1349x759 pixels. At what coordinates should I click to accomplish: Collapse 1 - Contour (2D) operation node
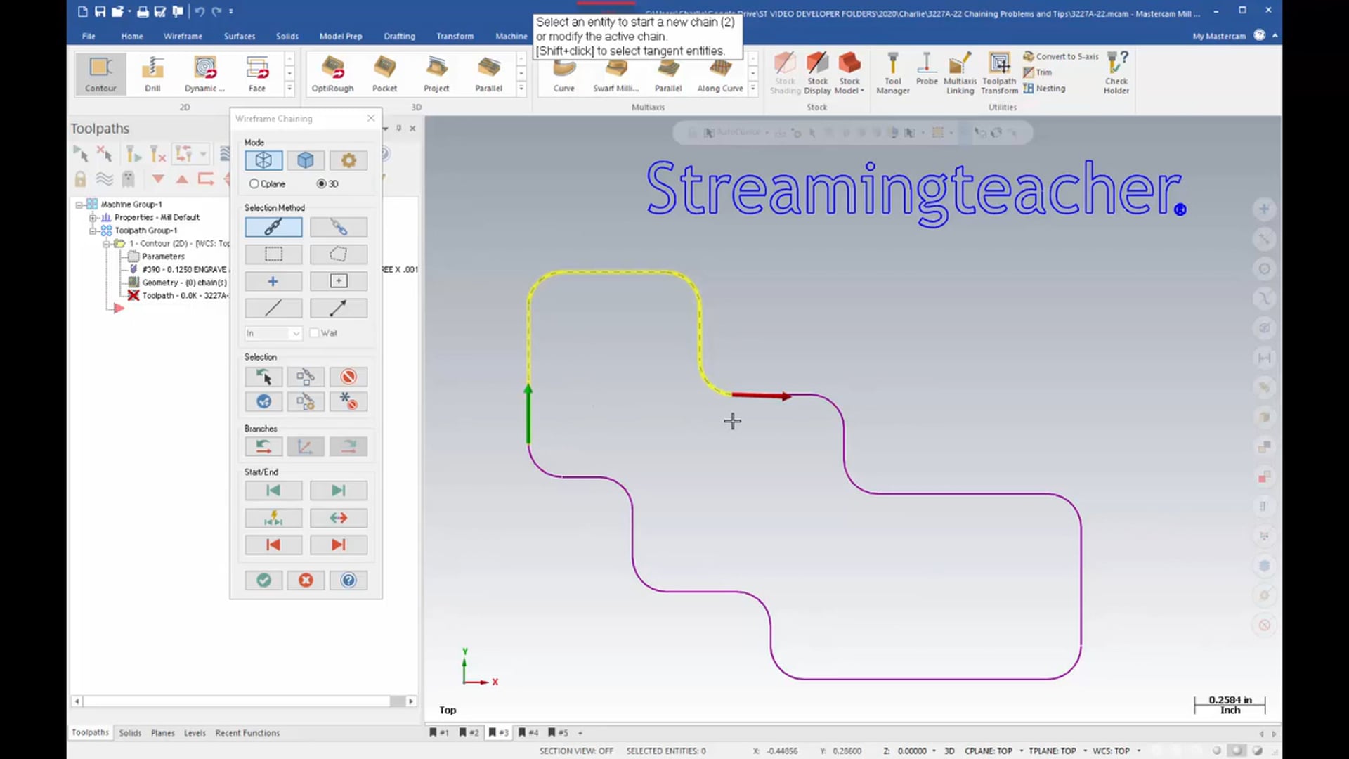106,244
